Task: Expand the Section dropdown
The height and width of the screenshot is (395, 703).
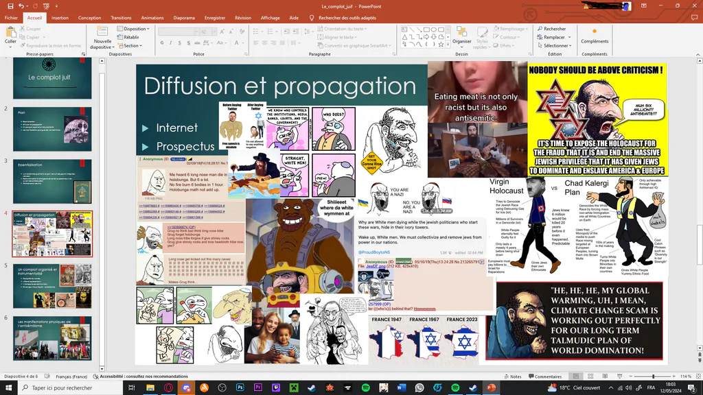Action: click(130, 46)
